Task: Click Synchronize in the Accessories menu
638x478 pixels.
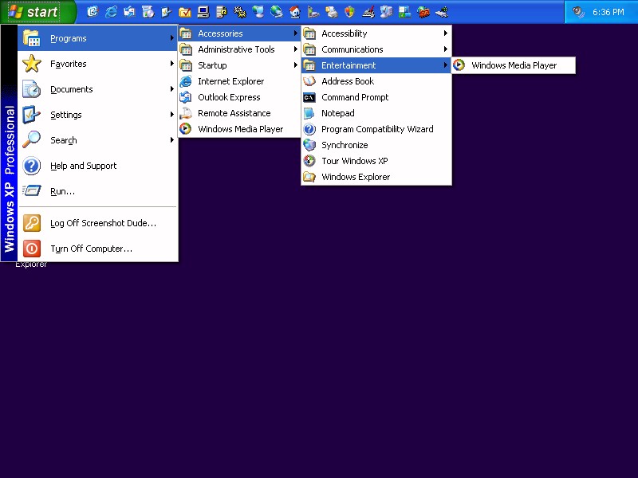Action: tap(345, 145)
